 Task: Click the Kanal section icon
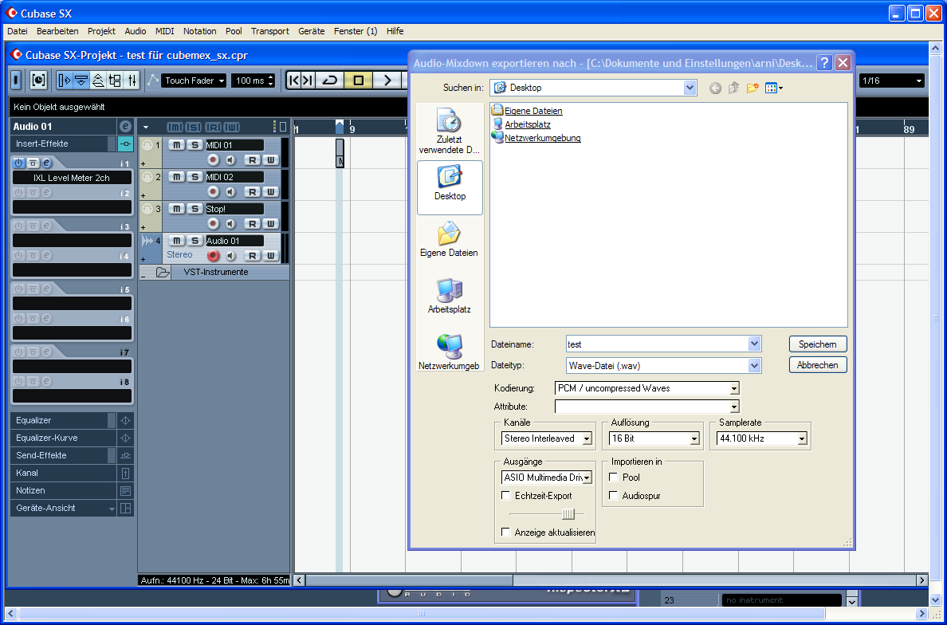tap(126, 473)
